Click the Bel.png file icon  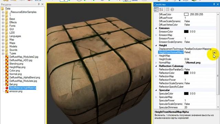[7, 84]
